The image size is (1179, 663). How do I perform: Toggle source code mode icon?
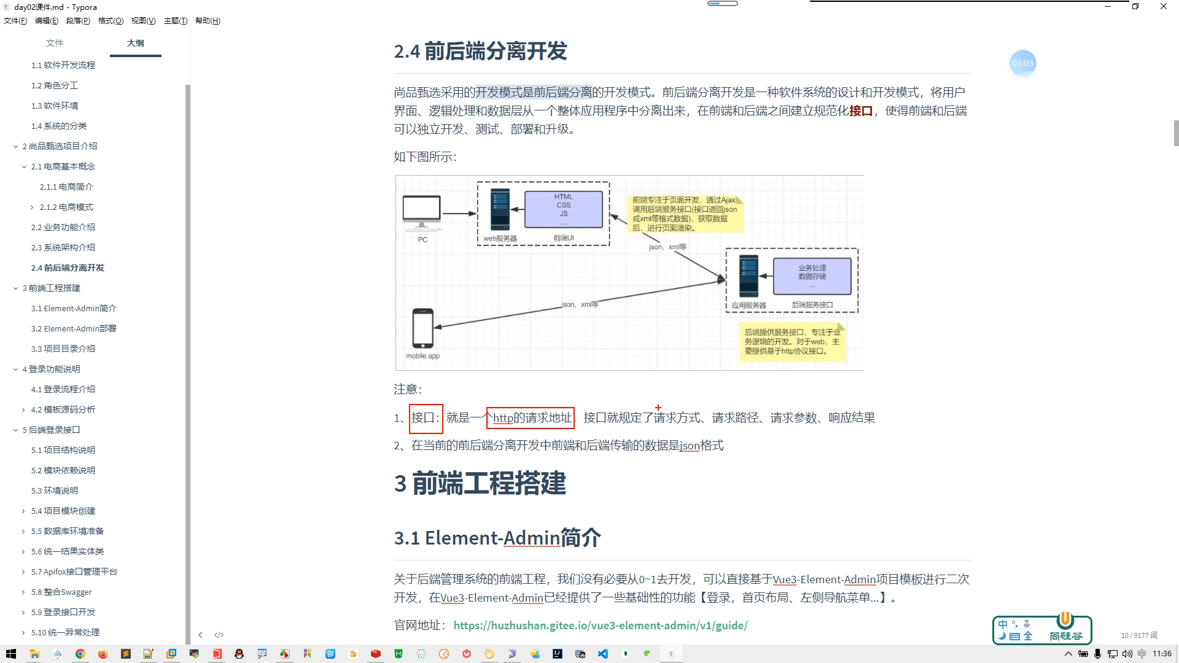[x=219, y=635]
